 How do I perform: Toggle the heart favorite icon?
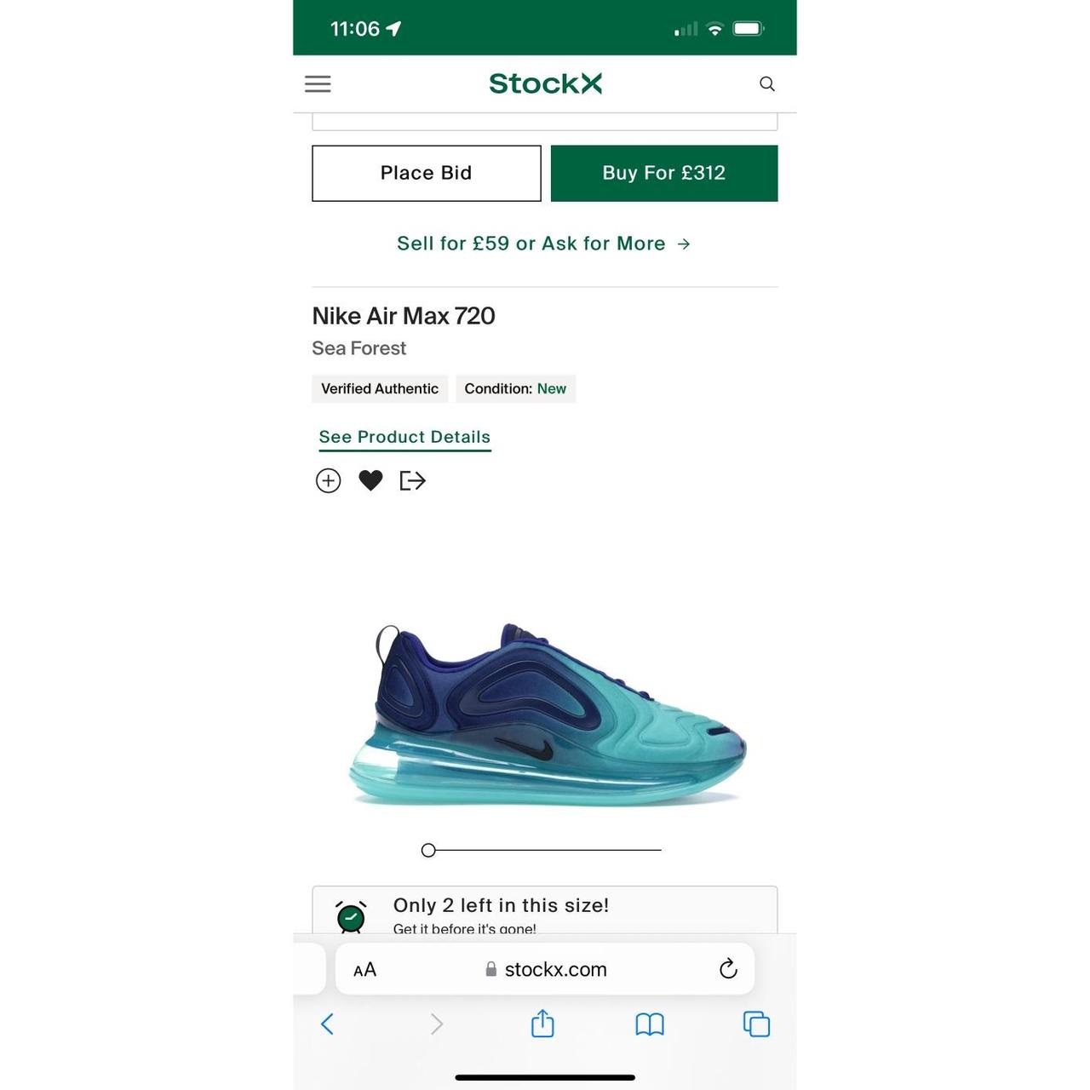(370, 481)
